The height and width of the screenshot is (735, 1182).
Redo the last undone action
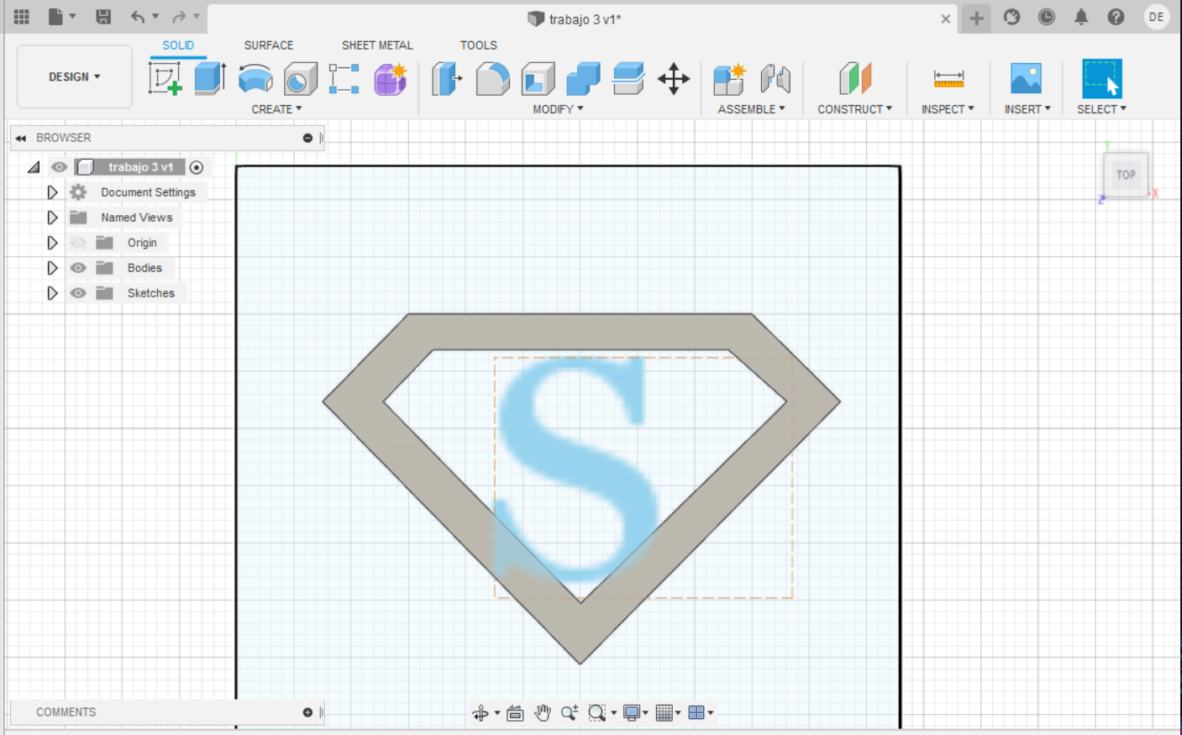click(179, 17)
